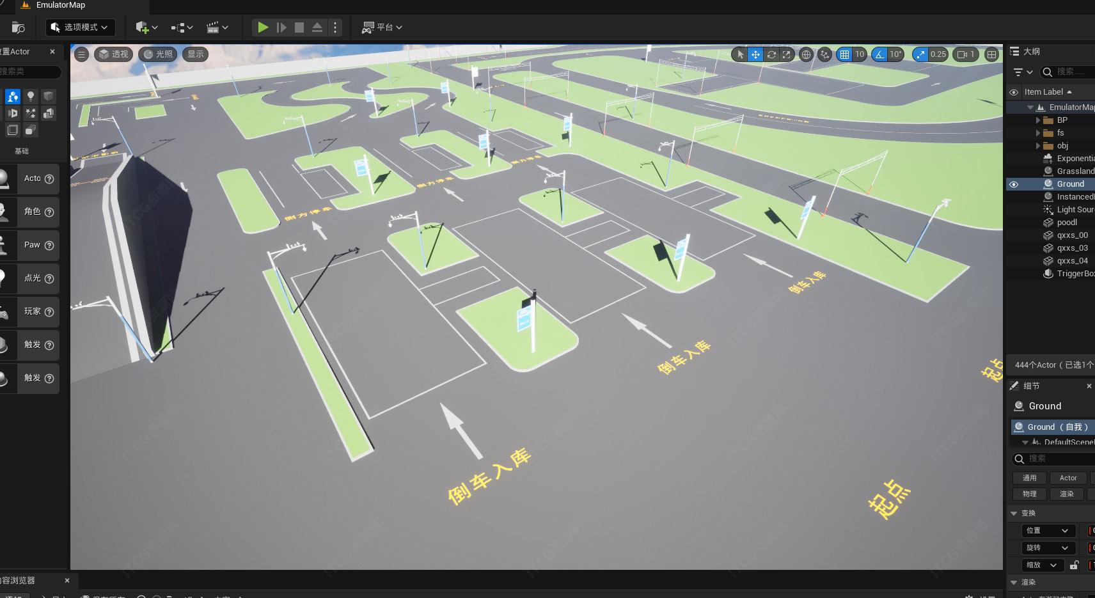Switch to the EmulatorMap tab
1095x598 pixels.
60,5
